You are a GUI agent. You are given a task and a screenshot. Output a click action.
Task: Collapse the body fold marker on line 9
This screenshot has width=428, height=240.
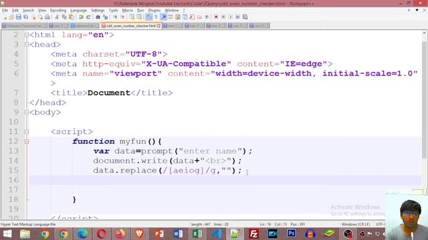[x=27, y=112]
